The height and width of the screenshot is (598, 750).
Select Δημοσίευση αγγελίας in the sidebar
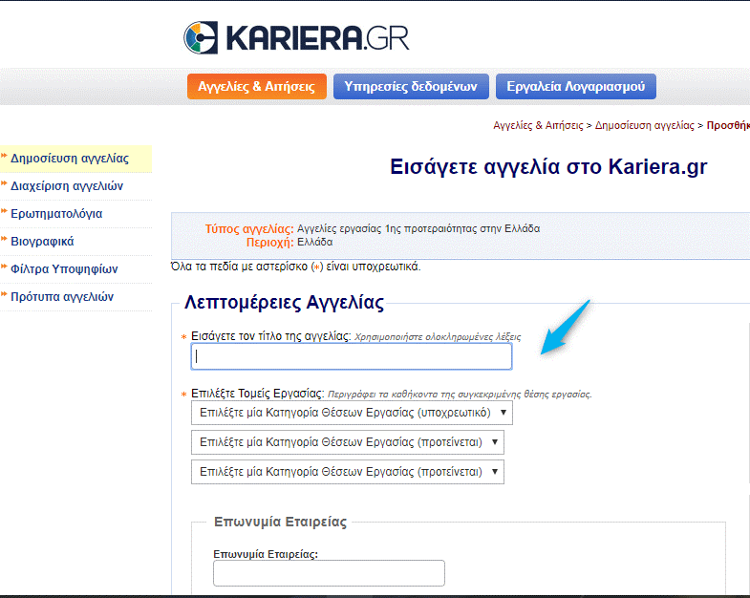pos(69,159)
